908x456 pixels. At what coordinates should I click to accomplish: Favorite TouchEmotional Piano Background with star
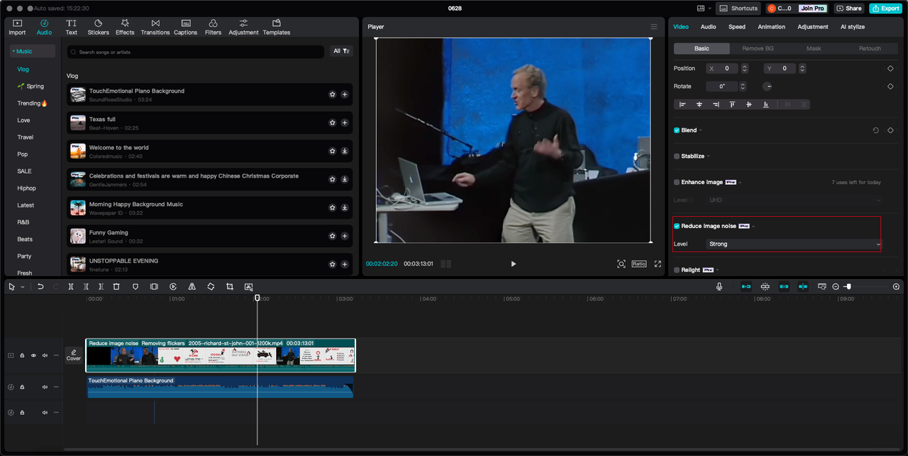(332, 94)
